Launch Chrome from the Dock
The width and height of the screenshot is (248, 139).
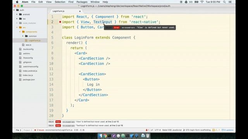tap(105, 136)
